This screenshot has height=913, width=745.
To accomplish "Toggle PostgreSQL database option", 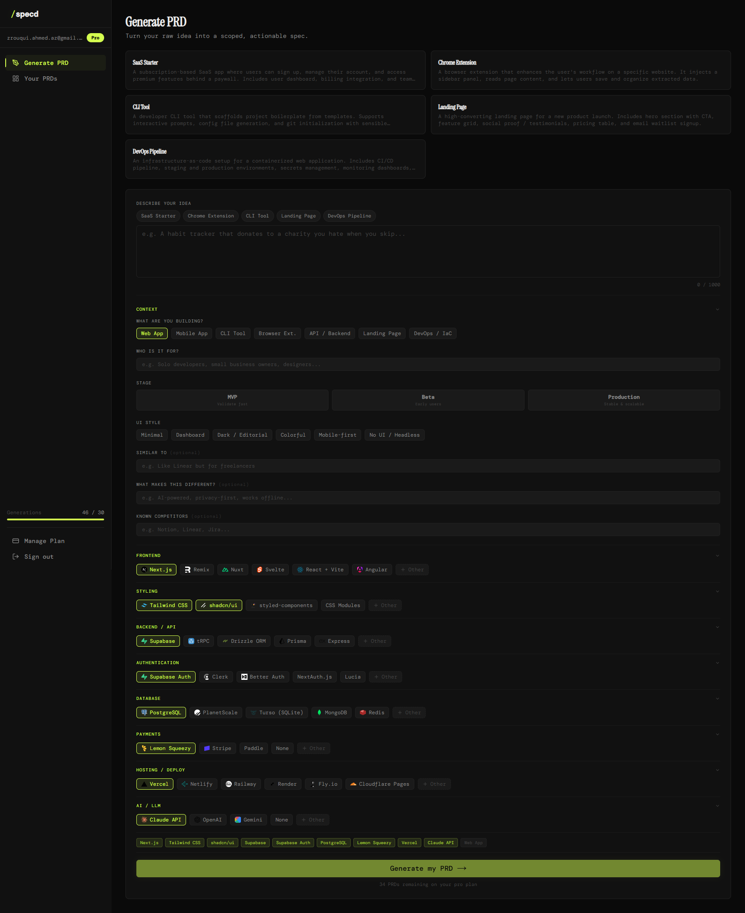I will [x=161, y=713].
